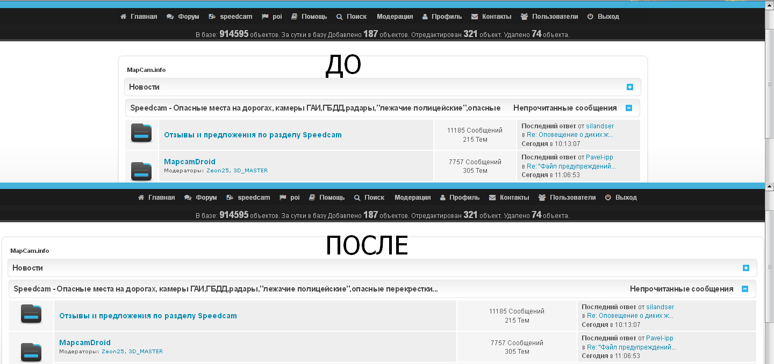Click the scrollbar up arrow of the ПОСЛЕ view
Viewport: 774px width, 364px height.
769,186
